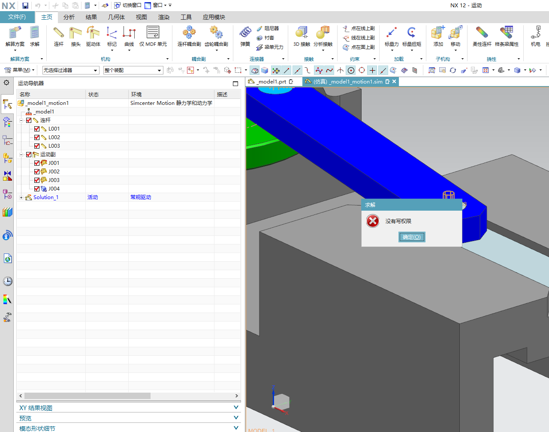Click 移动 submechanism icon
This screenshot has width=549, height=432.
coord(455,36)
